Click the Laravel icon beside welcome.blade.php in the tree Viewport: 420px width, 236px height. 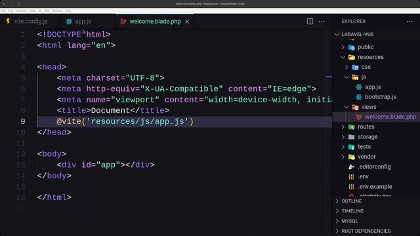(359, 117)
